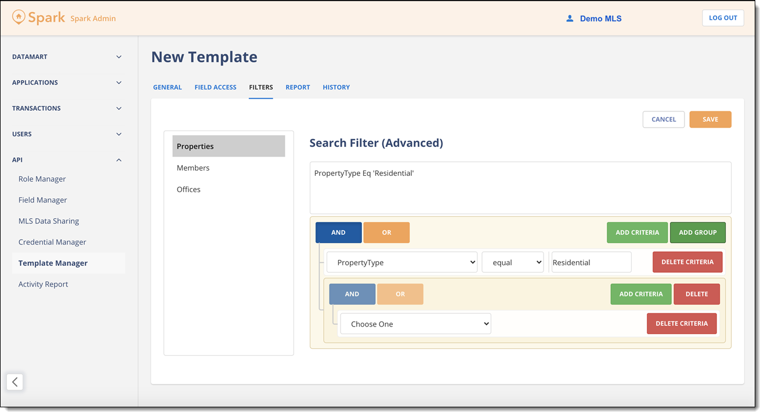Open the equal operator dropdown
This screenshot has width=764, height=416.
(513, 262)
